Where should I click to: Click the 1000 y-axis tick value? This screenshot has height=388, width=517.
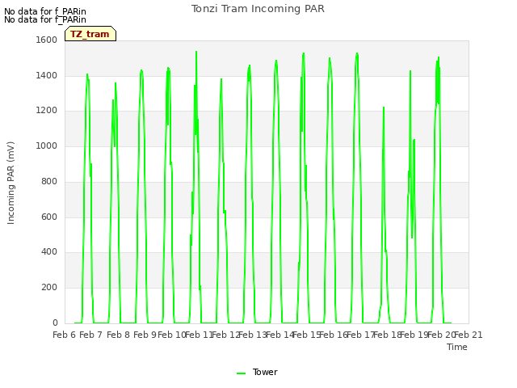click(47, 145)
